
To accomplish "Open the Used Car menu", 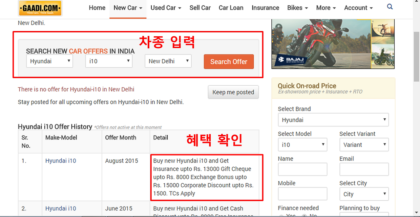I will (x=166, y=8).
